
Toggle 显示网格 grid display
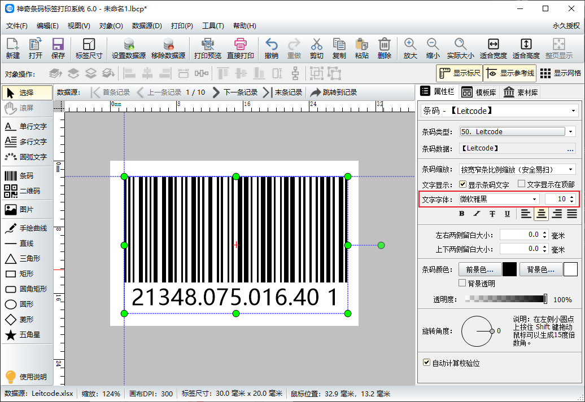click(560, 73)
